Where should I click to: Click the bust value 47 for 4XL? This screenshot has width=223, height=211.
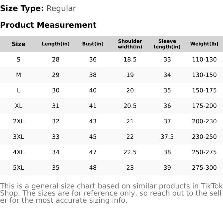[x=93, y=152]
